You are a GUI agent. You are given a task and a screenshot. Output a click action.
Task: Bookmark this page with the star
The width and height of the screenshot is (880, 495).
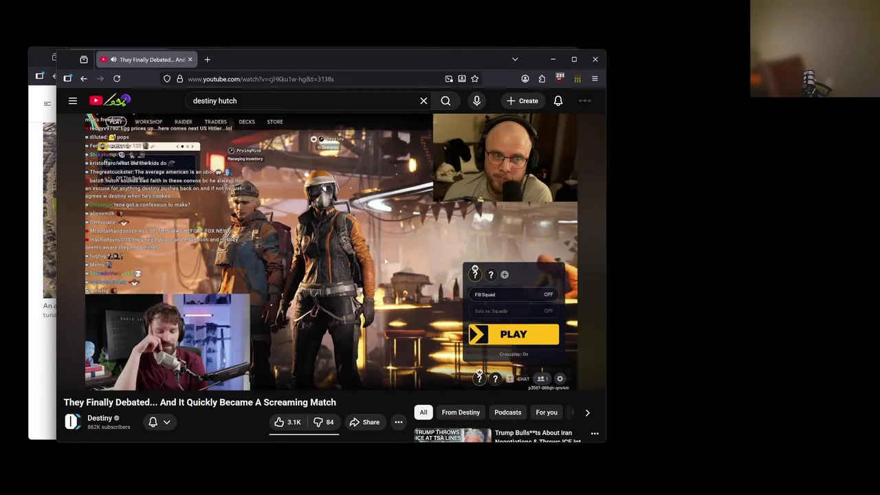[x=475, y=79]
